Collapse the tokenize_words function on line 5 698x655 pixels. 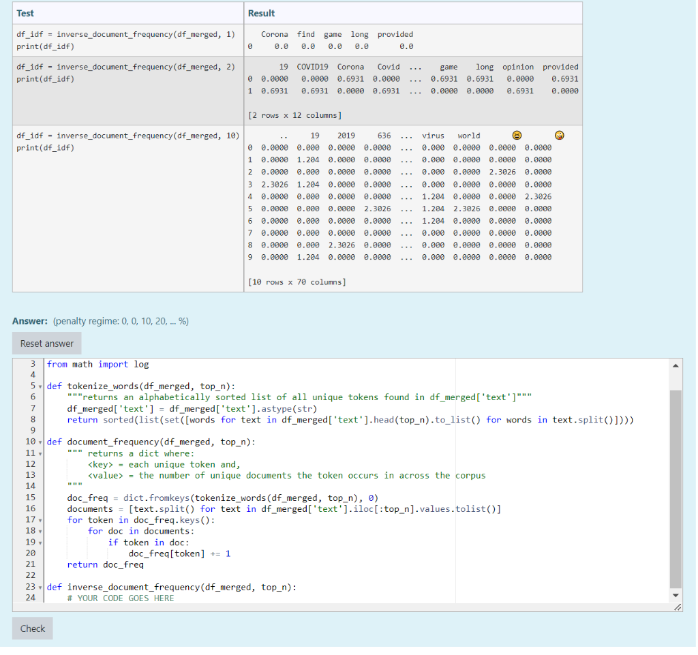(42, 386)
